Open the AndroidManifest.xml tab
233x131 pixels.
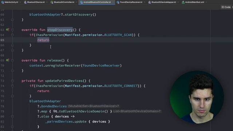pyautogui.click(x=194, y=2)
